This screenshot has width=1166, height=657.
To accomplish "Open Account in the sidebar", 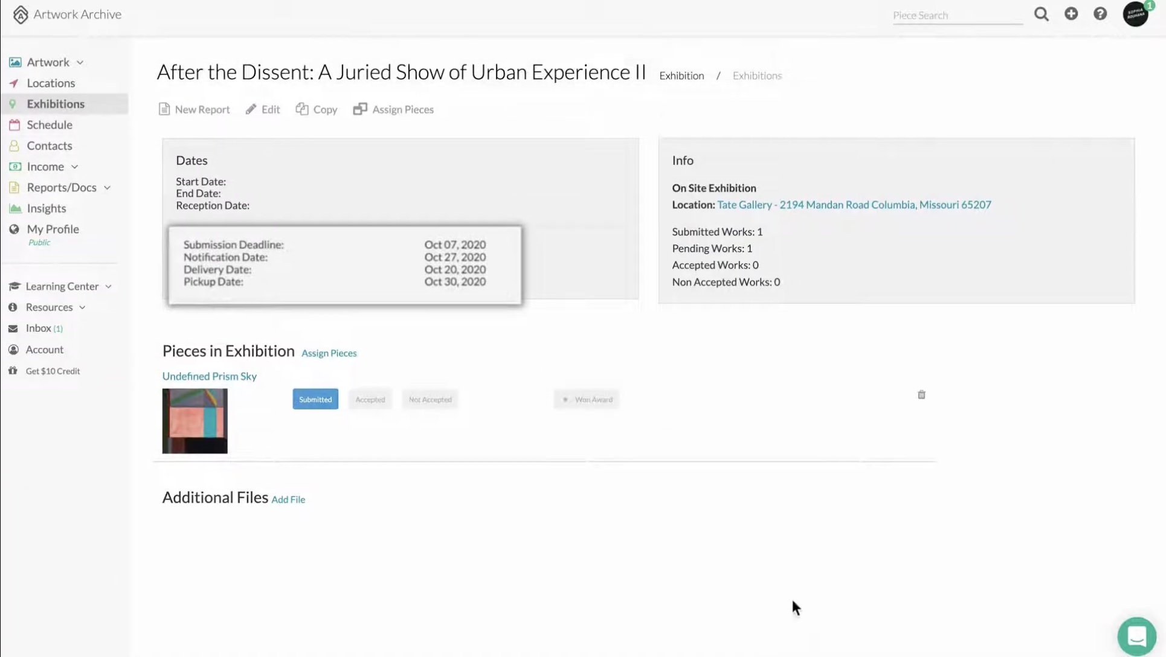I will (45, 350).
